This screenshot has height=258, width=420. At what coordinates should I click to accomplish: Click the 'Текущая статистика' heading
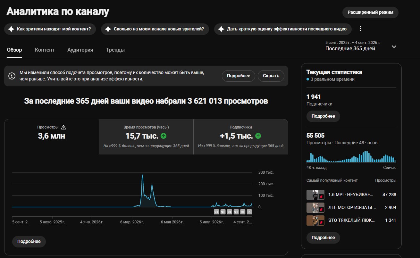pyautogui.click(x=334, y=72)
